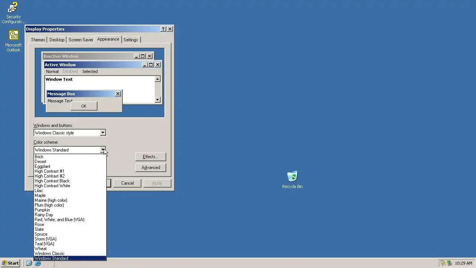
Task: Click the Cancel button
Action: coord(127,183)
